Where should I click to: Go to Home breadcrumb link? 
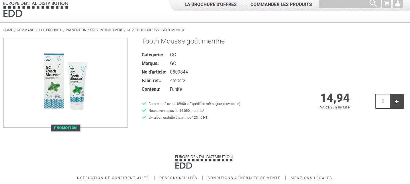[8, 30]
